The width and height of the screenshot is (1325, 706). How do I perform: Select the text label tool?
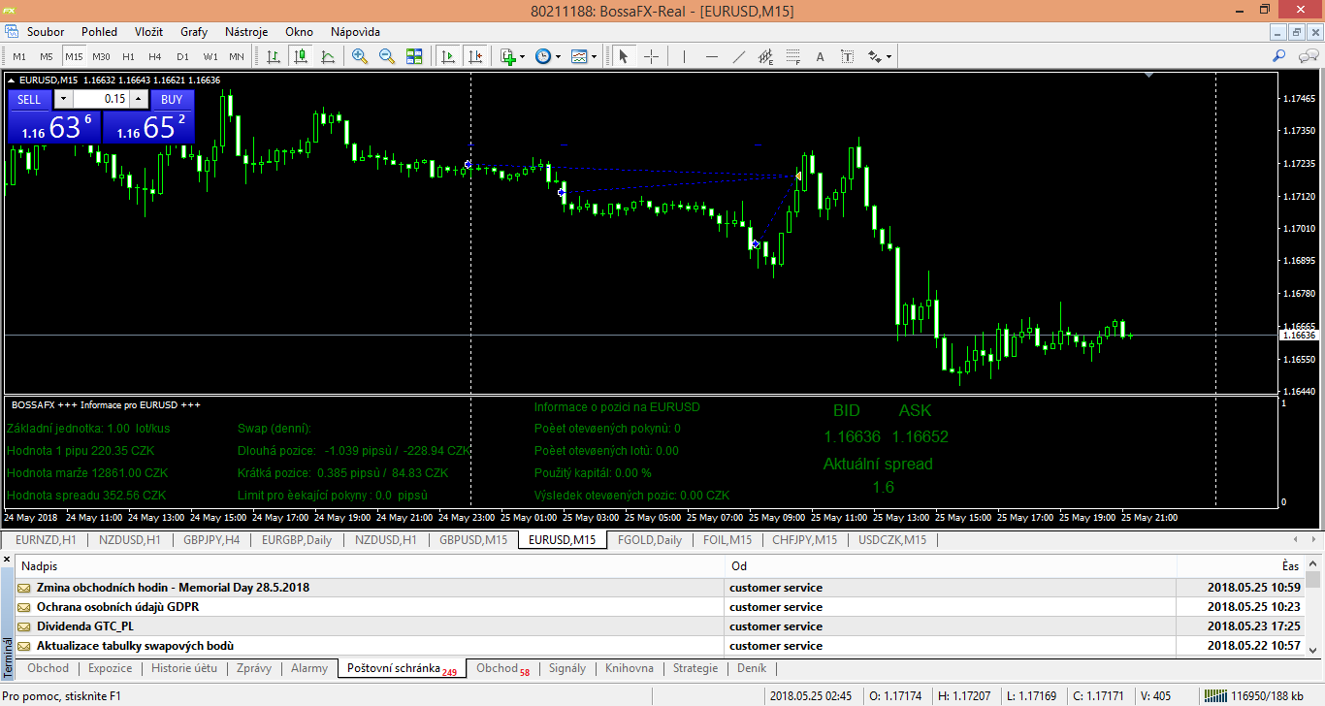pyautogui.click(x=847, y=56)
